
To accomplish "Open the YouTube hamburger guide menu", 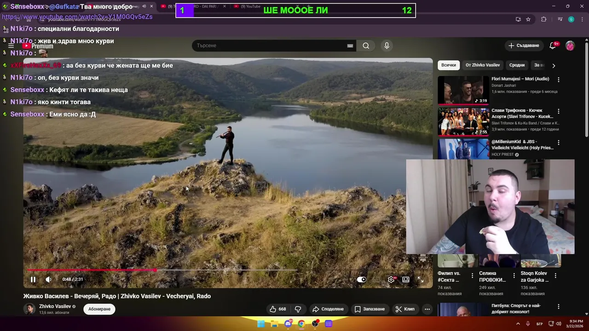I will pyautogui.click(x=11, y=46).
